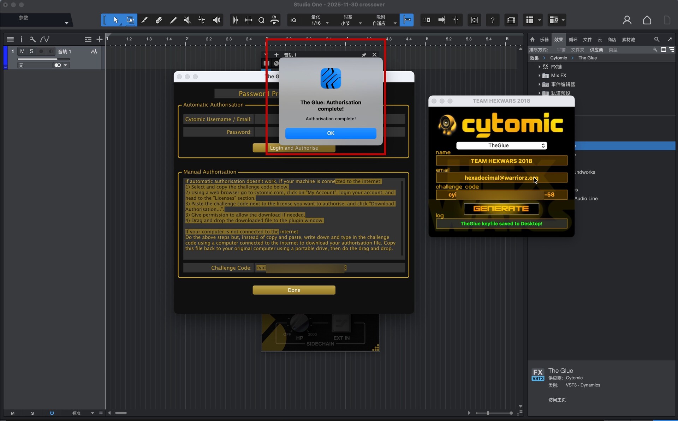The image size is (678, 421).
Task: Select the Listen speaker tool
Action: (x=216, y=20)
